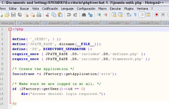Click the 'Create the Application' comment
The height and width of the screenshot is (109, 169).
[43, 69]
